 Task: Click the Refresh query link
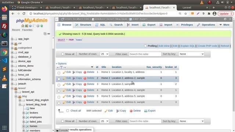225,46
